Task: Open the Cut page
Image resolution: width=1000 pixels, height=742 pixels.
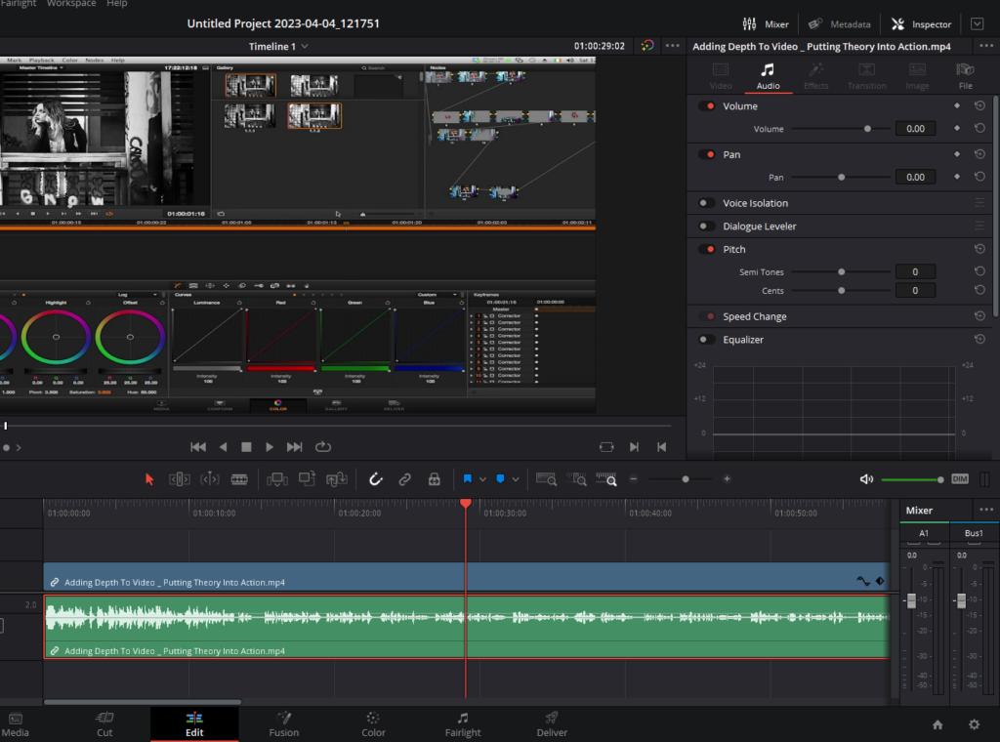Action: [104, 724]
